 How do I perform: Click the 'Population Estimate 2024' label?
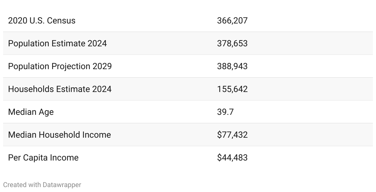click(x=57, y=44)
